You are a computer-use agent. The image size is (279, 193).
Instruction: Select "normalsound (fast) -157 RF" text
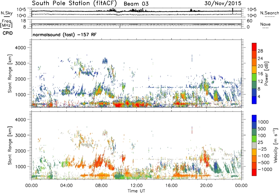(x=65, y=34)
